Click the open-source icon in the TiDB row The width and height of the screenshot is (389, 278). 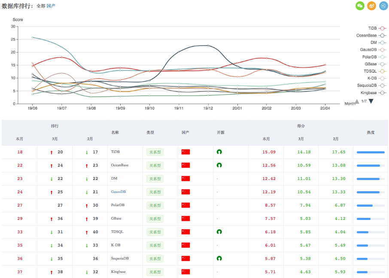click(219, 152)
